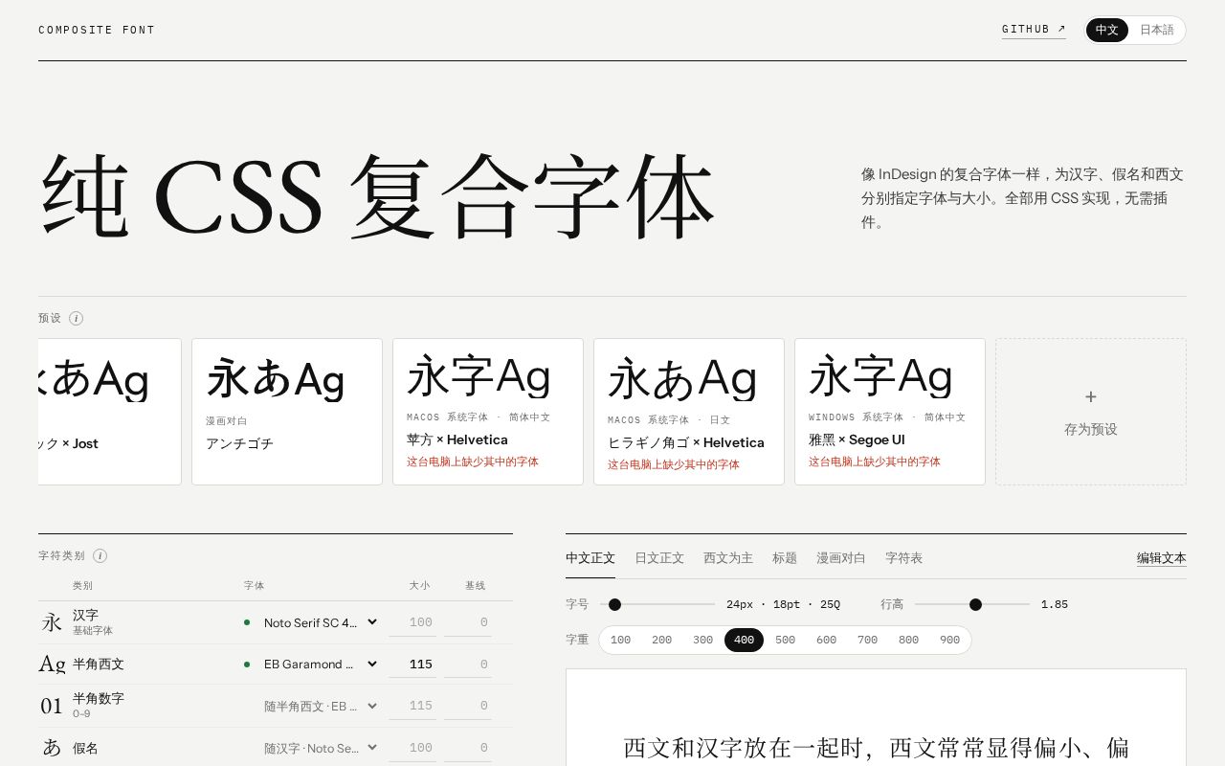The height and width of the screenshot is (766, 1225).
Task: Click the info icon next to 字符类别
Action: (100, 555)
